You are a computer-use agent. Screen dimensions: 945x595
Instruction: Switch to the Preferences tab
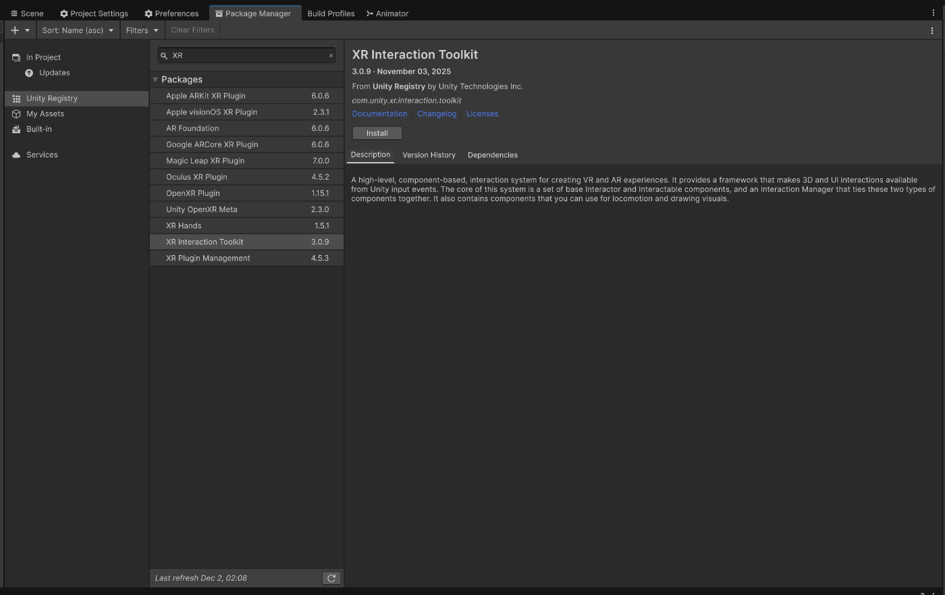[171, 14]
